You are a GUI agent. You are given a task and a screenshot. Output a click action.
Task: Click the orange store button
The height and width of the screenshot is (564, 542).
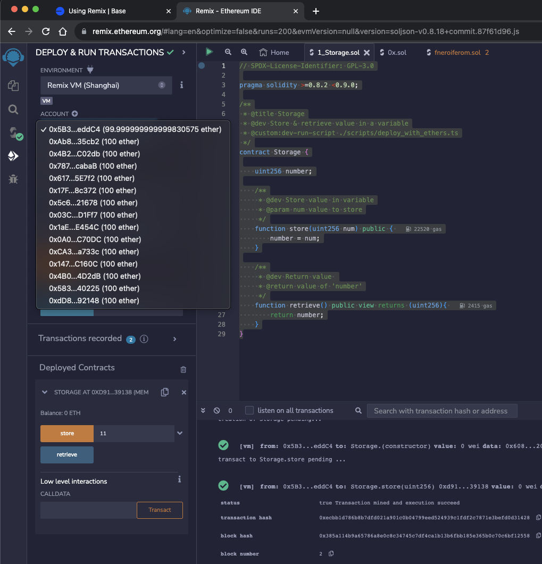[67, 434]
